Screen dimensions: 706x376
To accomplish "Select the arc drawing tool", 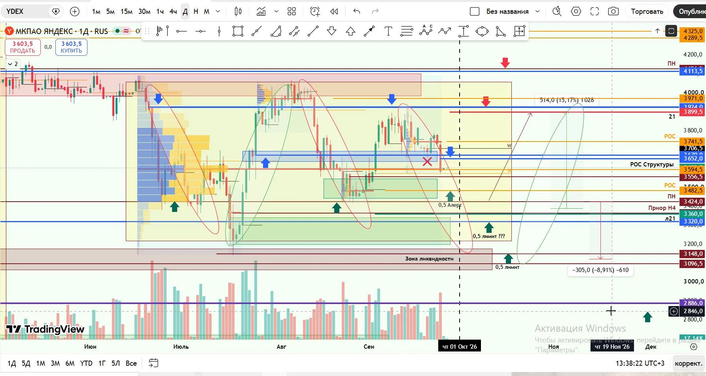I will tap(276, 31).
